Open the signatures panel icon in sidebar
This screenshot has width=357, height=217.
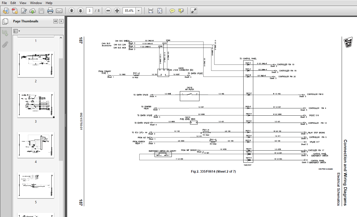[x=5, y=33]
